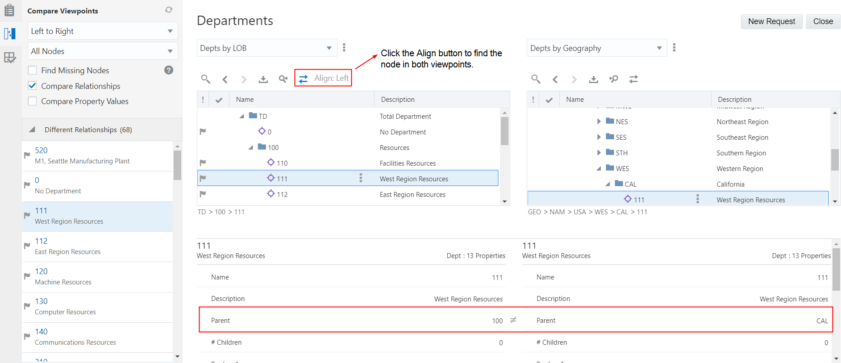Select node 0 No Department in left tree
This screenshot has width=841, height=363.
pos(348,132)
